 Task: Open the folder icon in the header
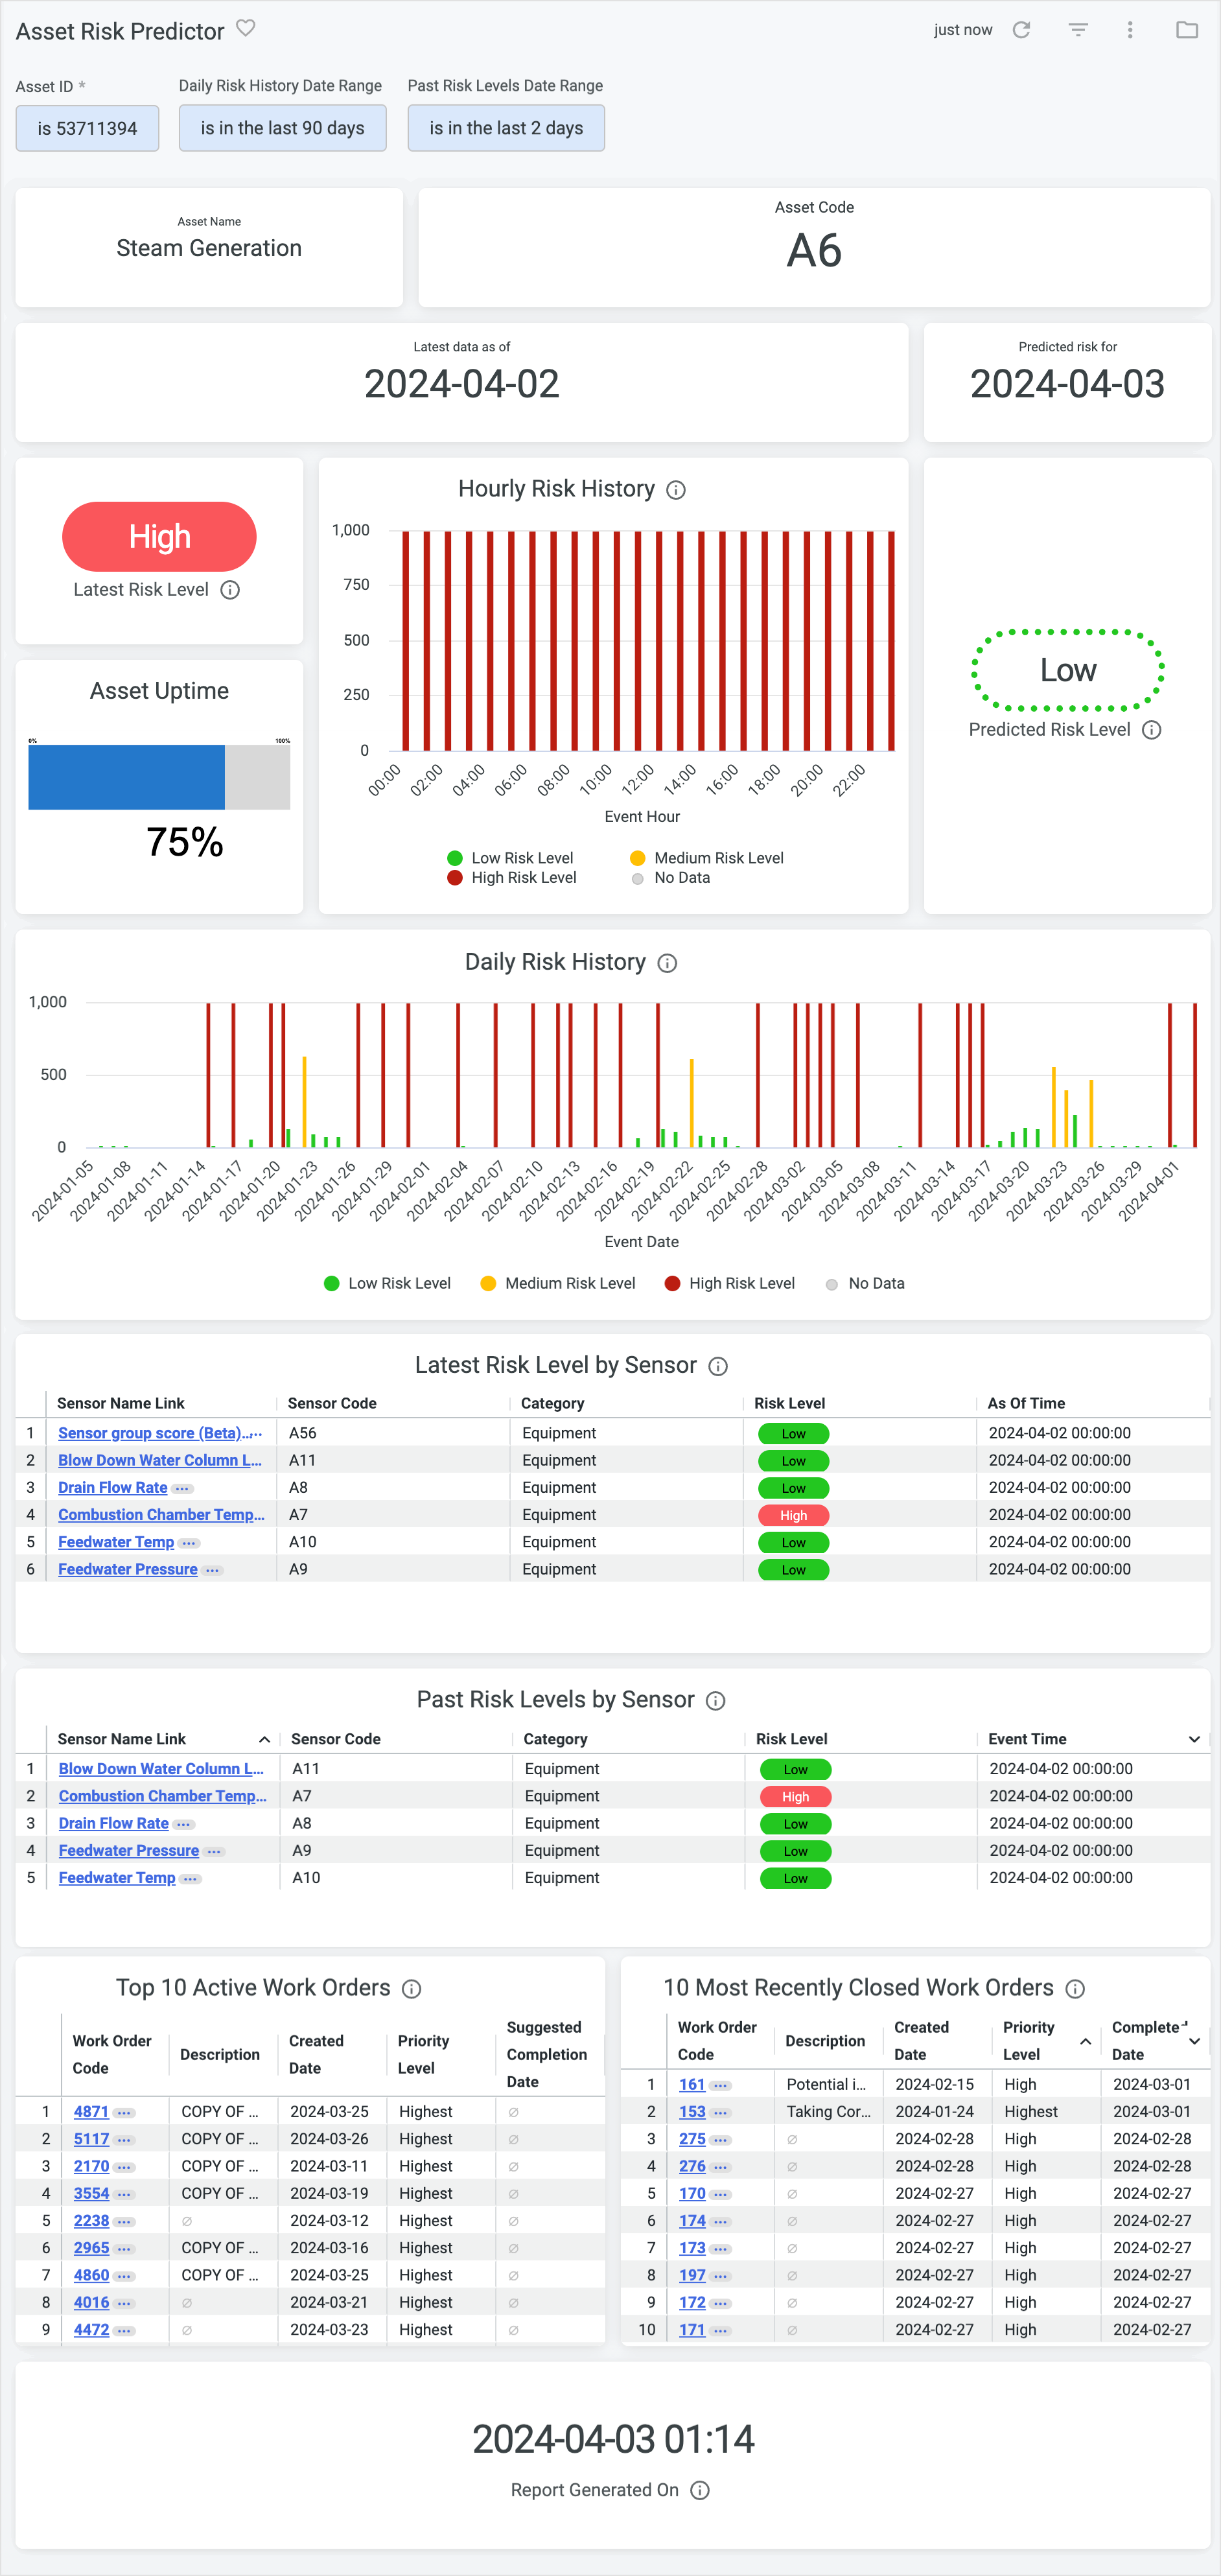coord(1188,30)
